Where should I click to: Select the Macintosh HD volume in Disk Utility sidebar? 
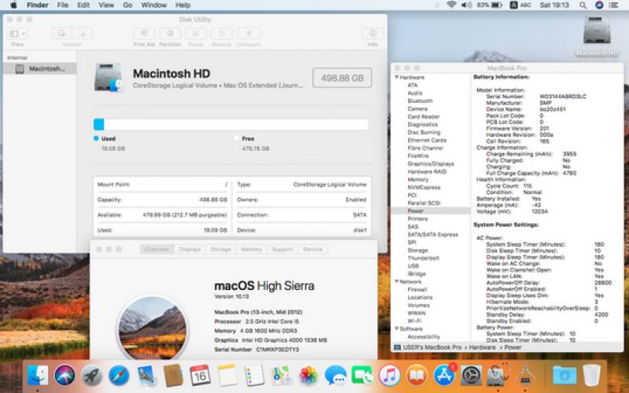click(40, 68)
